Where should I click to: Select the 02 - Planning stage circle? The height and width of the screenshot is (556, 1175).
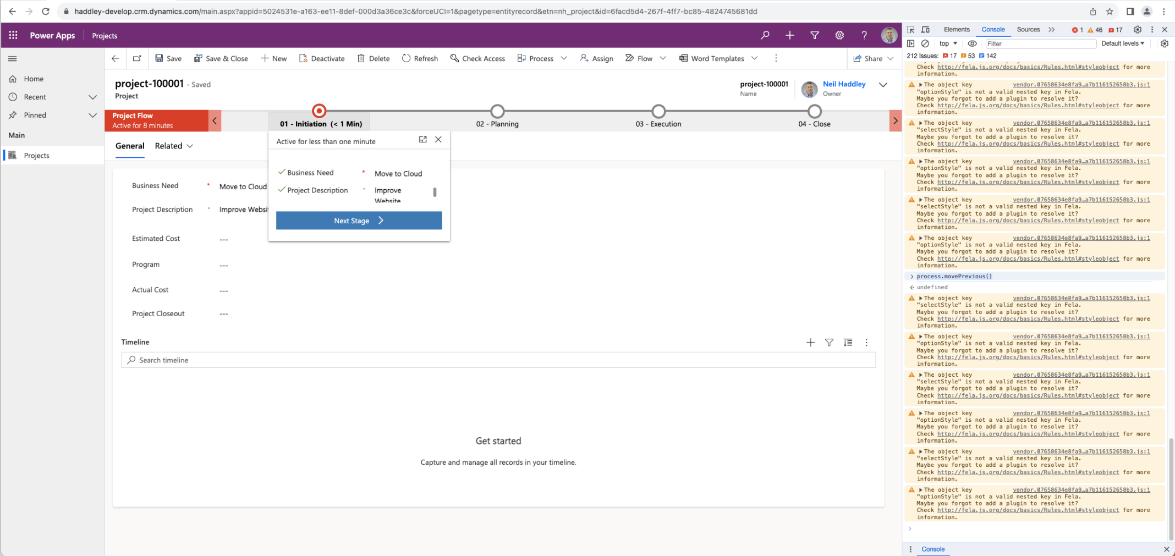click(x=497, y=111)
